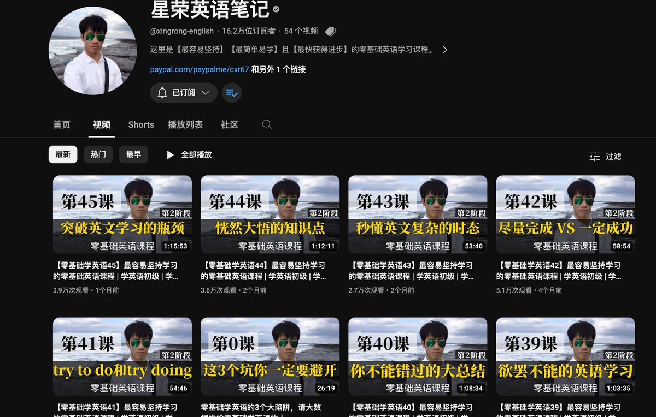Click the 全部播放 button
656x417 pixels.
tap(189, 155)
